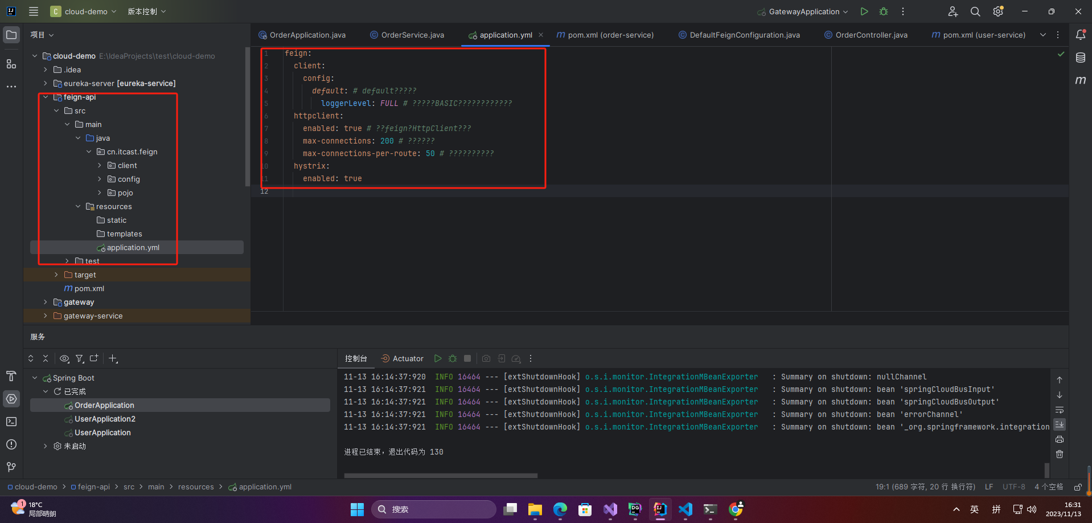Toggle scroll to end in console
The height and width of the screenshot is (523, 1092).
(1060, 424)
